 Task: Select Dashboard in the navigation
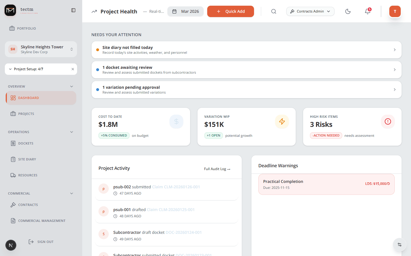pyautogui.click(x=29, y=98)
